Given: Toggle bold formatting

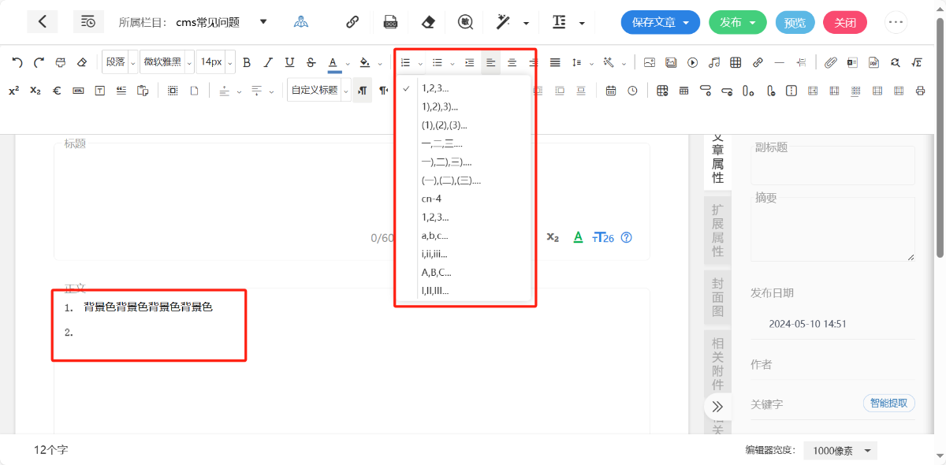Looking at the screenshot, I should [247, 62].
